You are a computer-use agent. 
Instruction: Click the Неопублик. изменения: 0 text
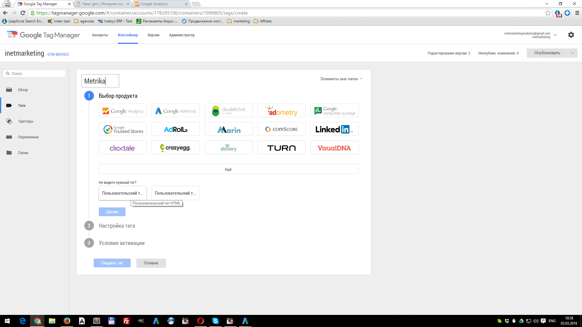click(498, 53)
